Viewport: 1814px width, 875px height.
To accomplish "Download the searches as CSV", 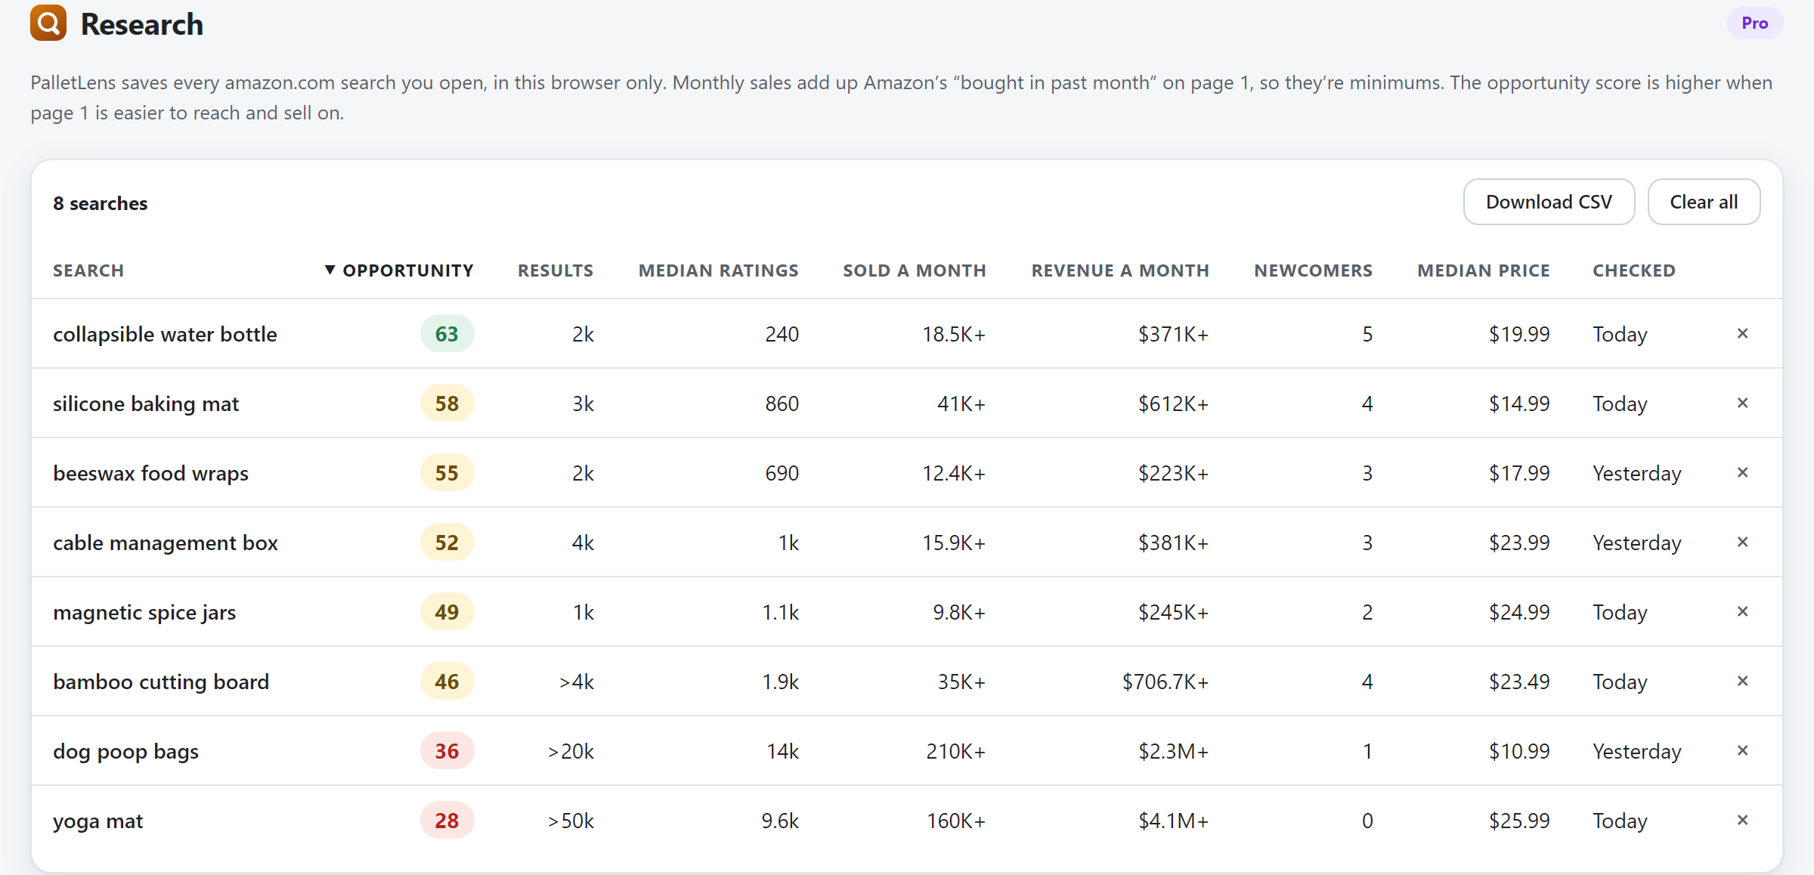I will [1549, 202].
